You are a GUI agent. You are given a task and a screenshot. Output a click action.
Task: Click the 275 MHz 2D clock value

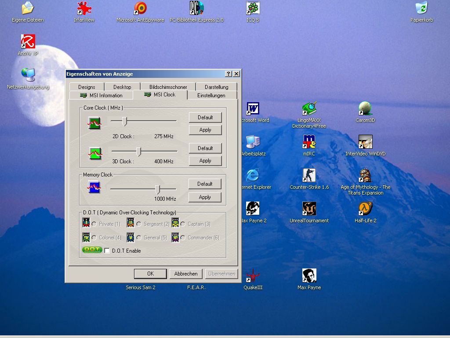tap(164, 136)
